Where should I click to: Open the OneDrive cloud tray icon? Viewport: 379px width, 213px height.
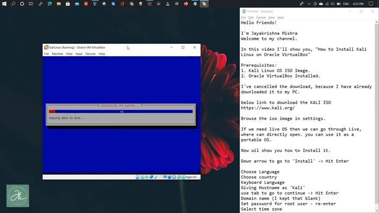[321, 4]
